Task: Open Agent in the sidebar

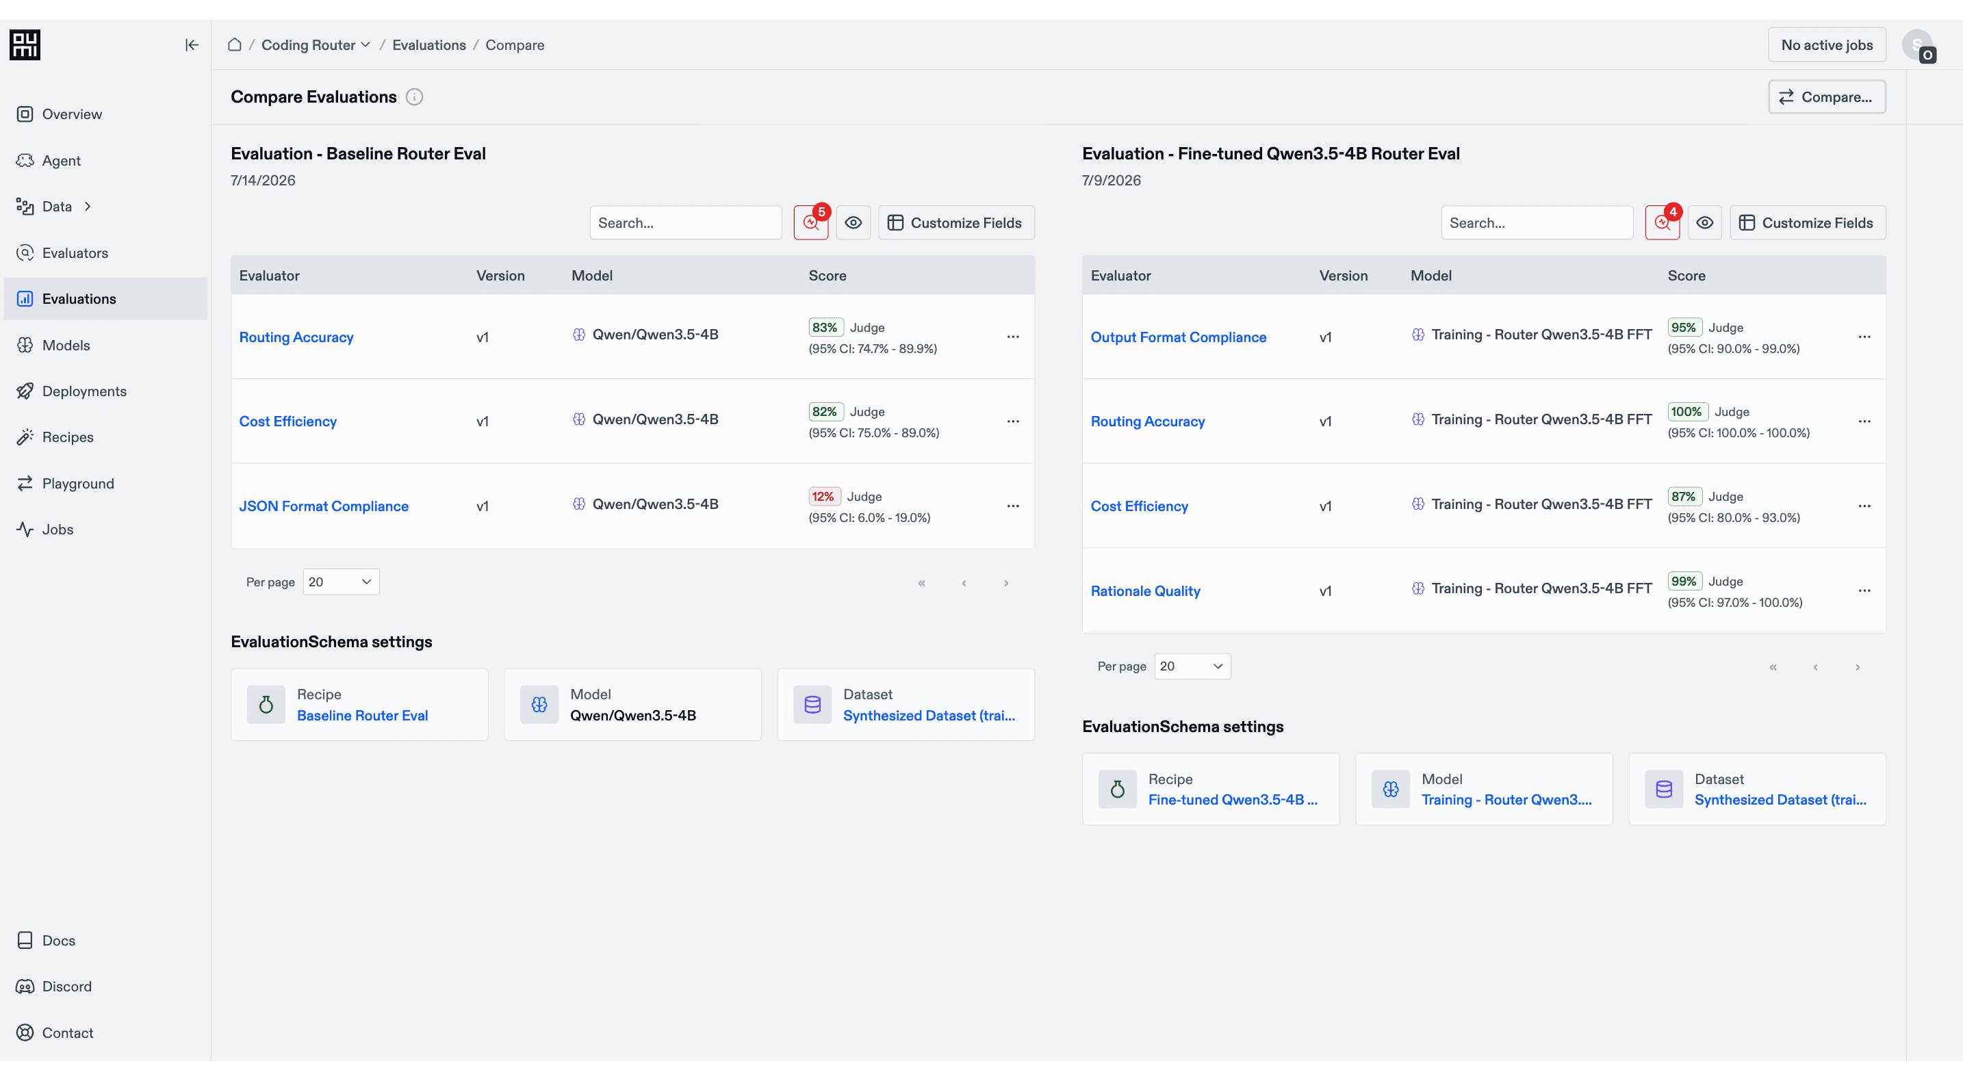Action: [106, 161]
